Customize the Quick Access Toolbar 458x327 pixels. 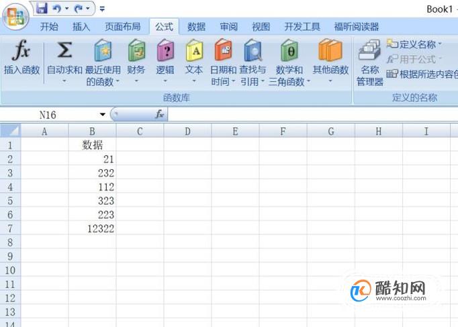click(x=102, y=9)
